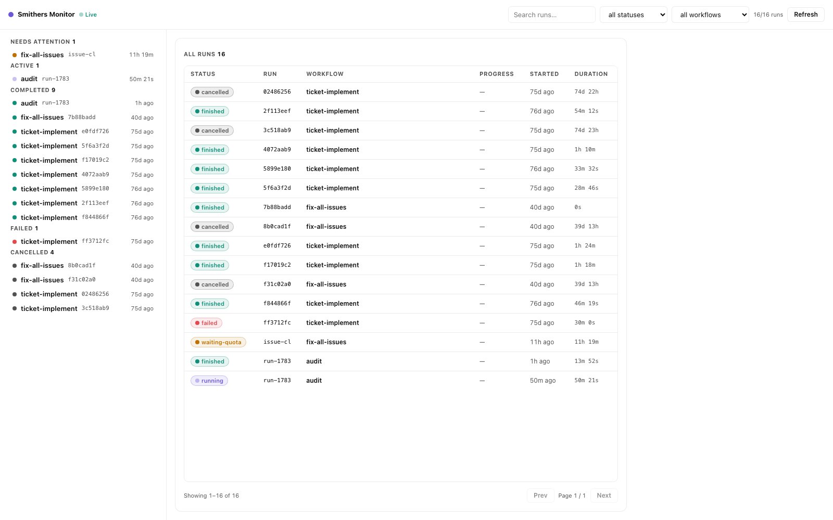Click the purple Smithers Monitor logo dot
The height and width of the screenshot is (520, 833).
coord(11,15)
